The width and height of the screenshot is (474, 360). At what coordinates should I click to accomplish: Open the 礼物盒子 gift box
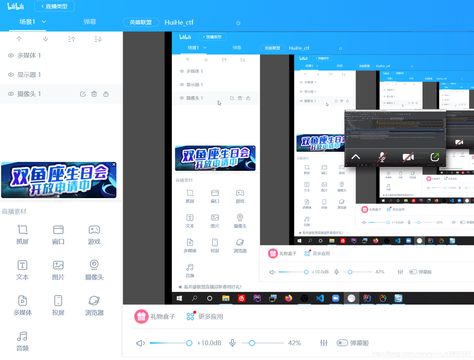(x=155, y=316)
